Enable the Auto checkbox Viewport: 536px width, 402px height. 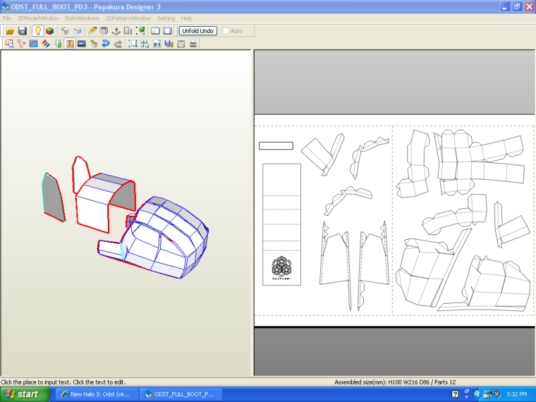226,31
